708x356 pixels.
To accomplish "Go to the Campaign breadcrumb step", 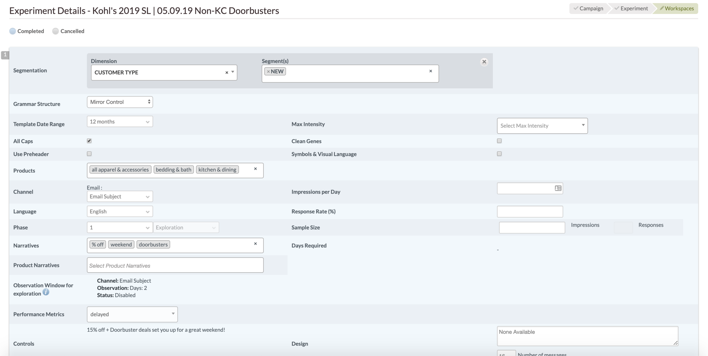I will coord(588,8).
